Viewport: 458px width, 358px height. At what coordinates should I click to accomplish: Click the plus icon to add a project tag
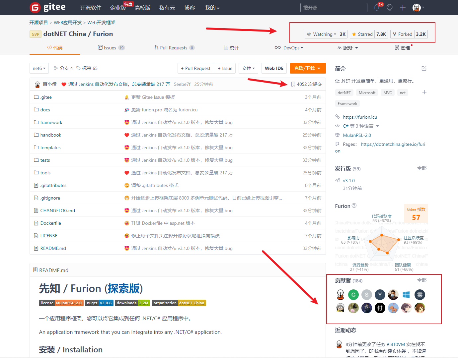[x=424, y=92]
